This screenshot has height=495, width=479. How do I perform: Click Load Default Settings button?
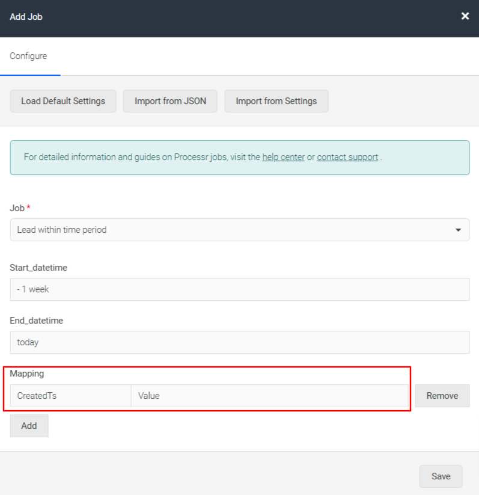63,101
